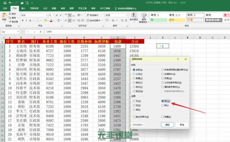Click cell K2 containing -1

point(163,46)
